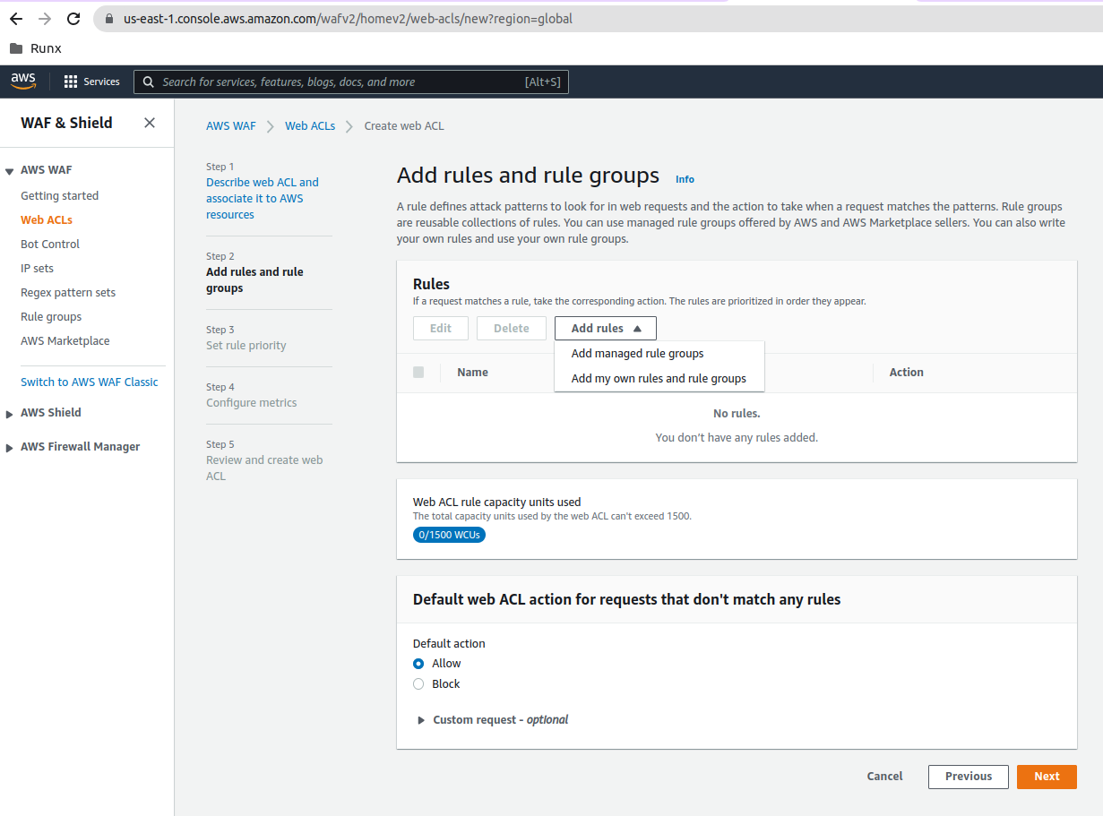The image size is (1103, 816).
Task: Click the padlock site info icon
Action: [x=109, y=19]
